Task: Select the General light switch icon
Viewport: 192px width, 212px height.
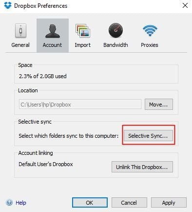Action: pyautogui.click(x=20, y=31)
